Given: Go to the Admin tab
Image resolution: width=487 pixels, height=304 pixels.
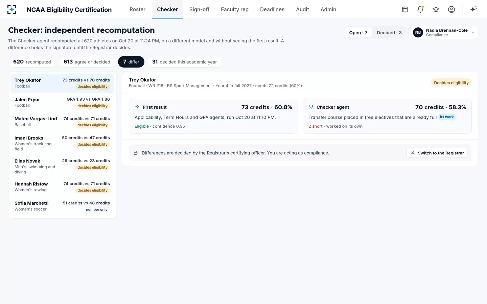Looking at the screenshot, I should (x=328, y=9).
